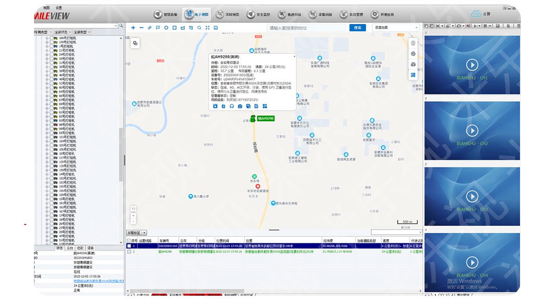This screenshot has height=299, width=552.
Task: Click the zoom in plus icon on map toolbar
Action: point(133,28)
